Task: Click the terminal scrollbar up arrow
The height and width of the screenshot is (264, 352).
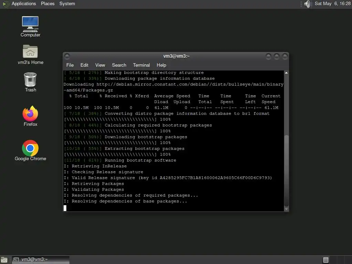Action: (286, 73)
